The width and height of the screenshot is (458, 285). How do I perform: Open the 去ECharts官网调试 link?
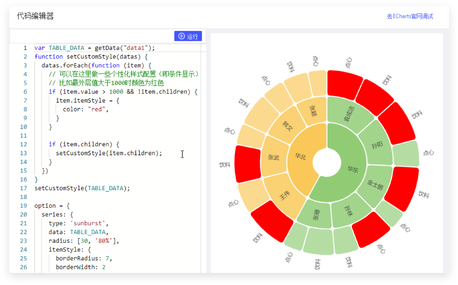click(410, 16)
